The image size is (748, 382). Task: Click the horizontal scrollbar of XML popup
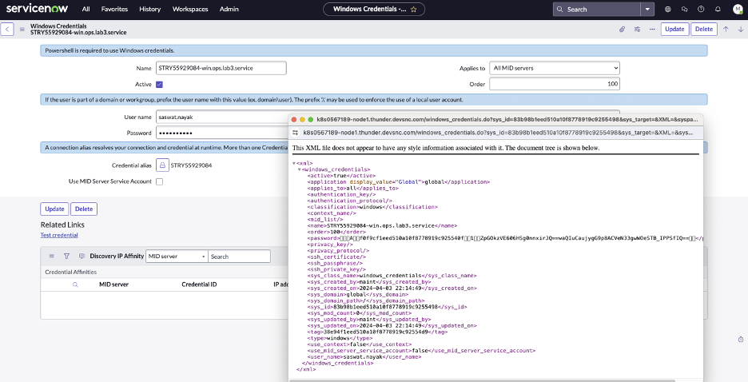click(x=482, y=380)
